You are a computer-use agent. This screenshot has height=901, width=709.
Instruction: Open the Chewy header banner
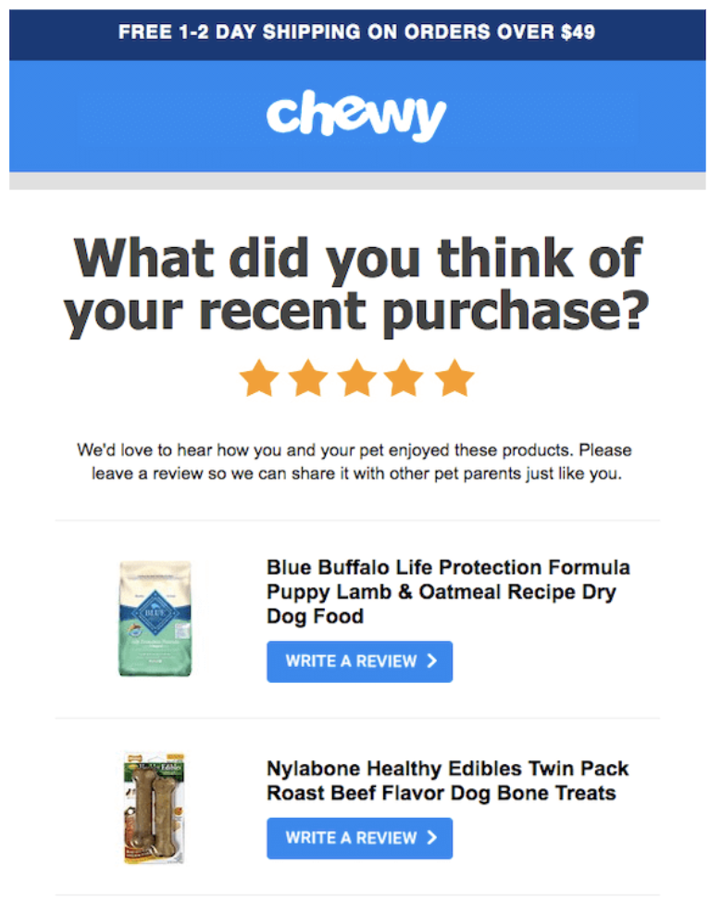[354, 113]
